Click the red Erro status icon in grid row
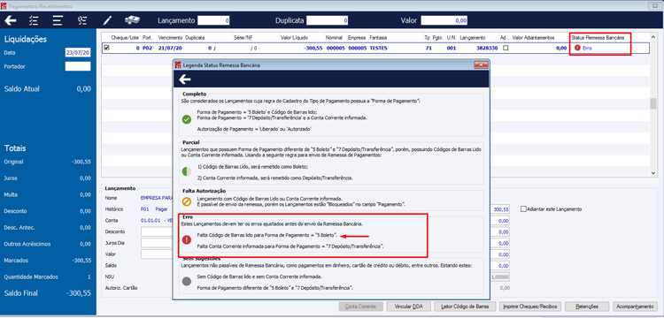The width and height of the screenshot is (664, 318). point(577,49)
